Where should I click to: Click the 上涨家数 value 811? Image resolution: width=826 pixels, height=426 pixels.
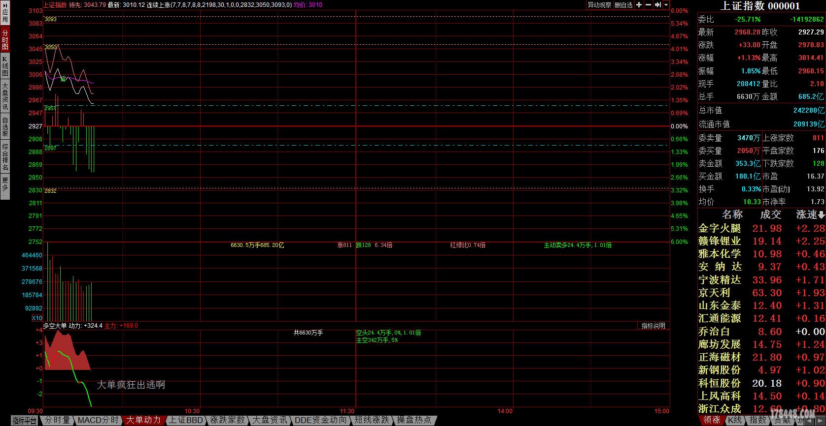point(818,138)
